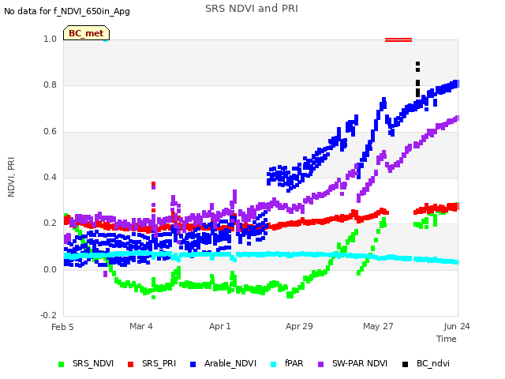Image resolution: width=505 pixels, height=379 pixels.
Task: Click the x-axis label Time
Action: pos(447,339)
